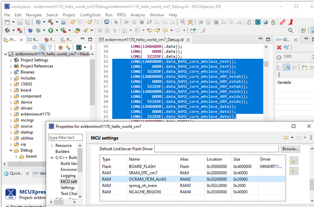314x207 pixels.
Task: Toggle Link with Editor in Project Explorer
Action: pyautogui.click(x=42, y=47)
